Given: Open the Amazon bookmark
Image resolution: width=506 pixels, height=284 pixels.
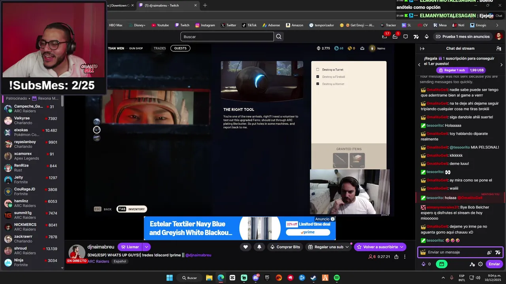Looking at the screenshot, I should click(295, 25).
